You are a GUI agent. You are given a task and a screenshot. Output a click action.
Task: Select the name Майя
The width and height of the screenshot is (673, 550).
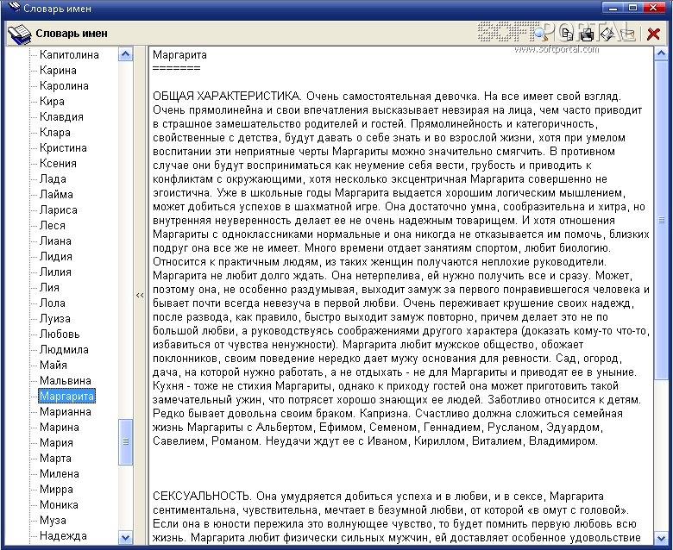click(53, 365)
